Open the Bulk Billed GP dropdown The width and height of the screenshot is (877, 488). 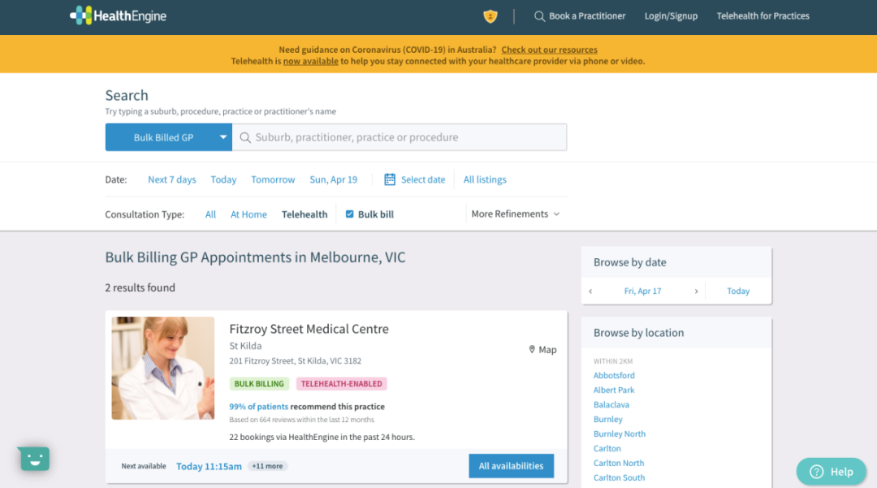tap(168, 137)
